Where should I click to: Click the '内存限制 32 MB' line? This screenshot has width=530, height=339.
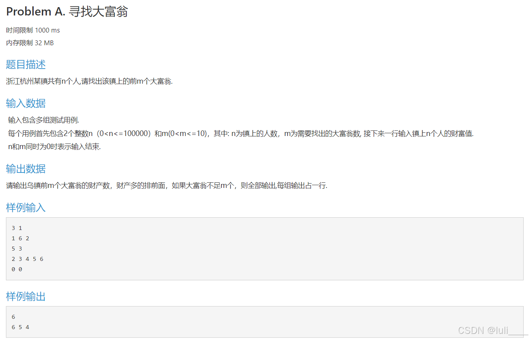click(x=30, y=43)
